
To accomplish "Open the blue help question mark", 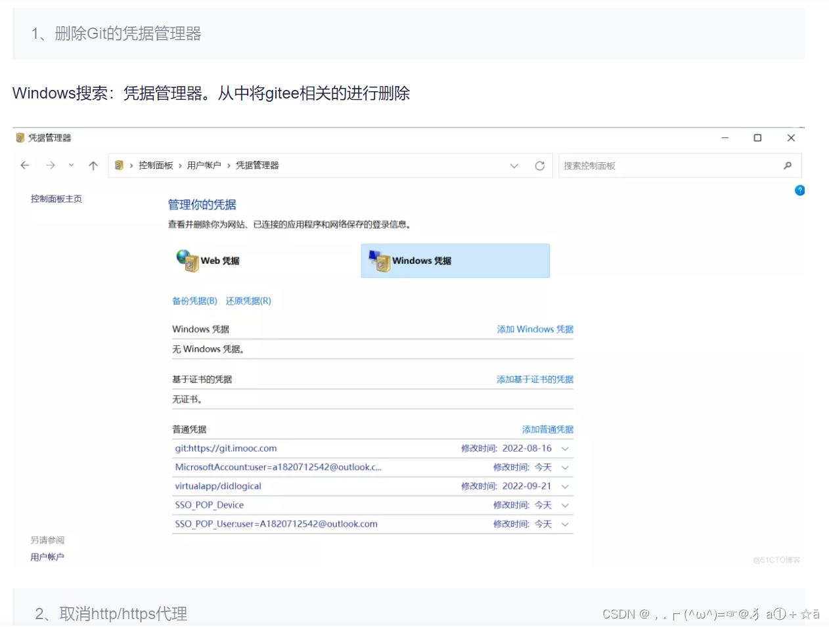I will click(x=799, y=190).
